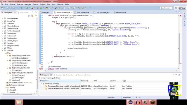The width and height of the screenshot is (187, 105).
Task: Open the Project menu
Action: 42,4
